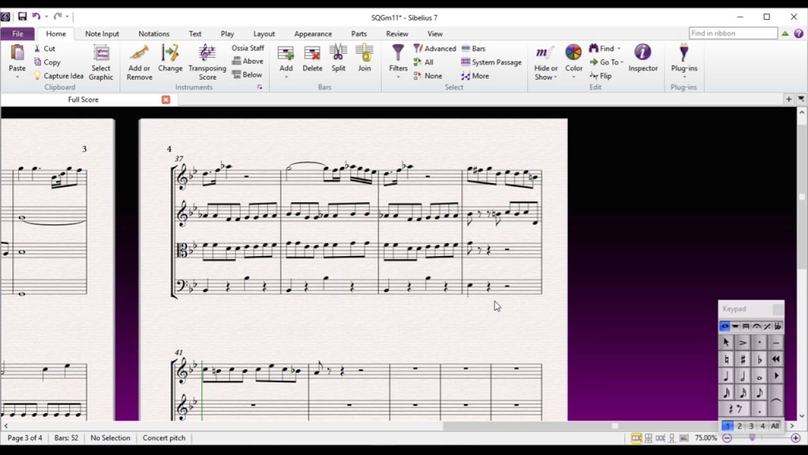Toggle Panorama view in status bar

(x=684, y=438)
